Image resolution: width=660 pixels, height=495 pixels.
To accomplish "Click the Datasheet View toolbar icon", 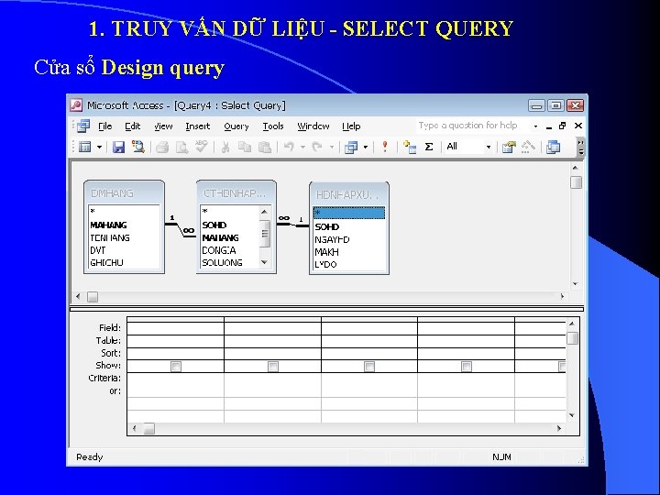I will click(85, 147).
